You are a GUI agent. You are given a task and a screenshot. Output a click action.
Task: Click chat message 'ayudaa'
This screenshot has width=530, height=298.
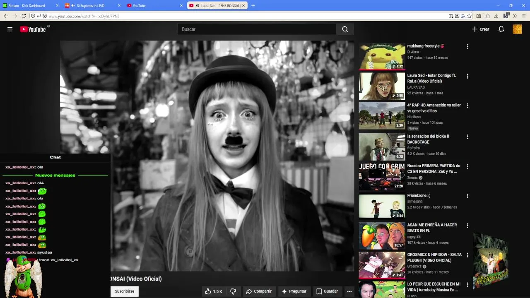pyautogui.click(x=45, y=252)
